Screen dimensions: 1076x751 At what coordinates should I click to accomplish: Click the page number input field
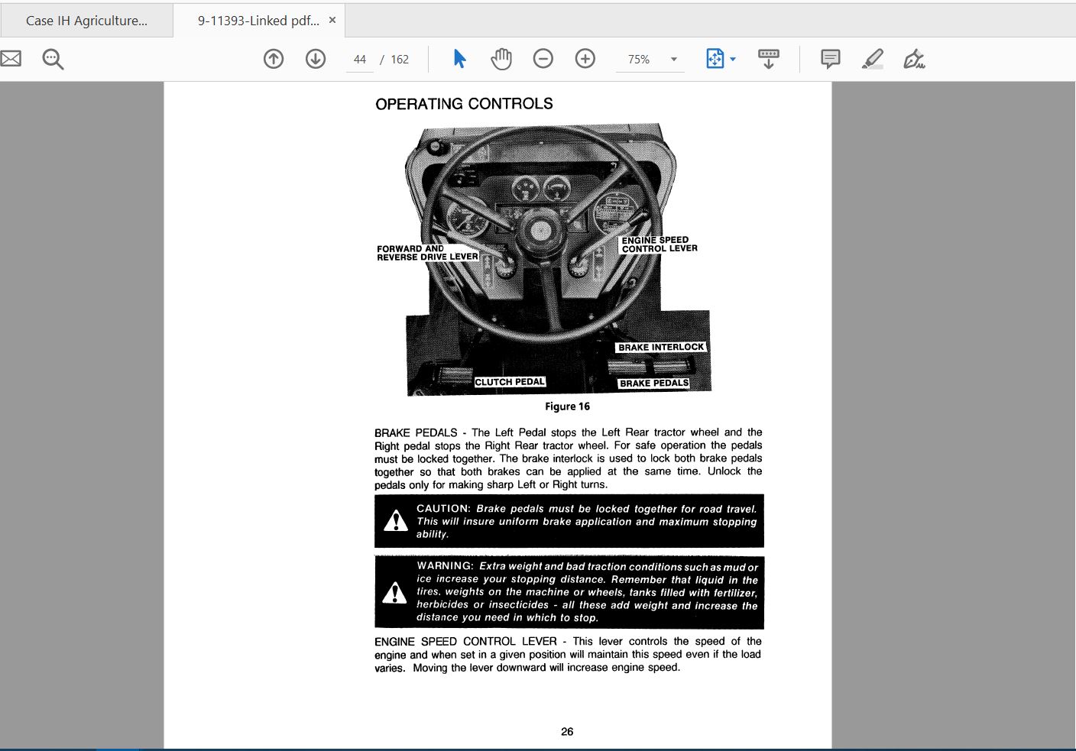358,58
